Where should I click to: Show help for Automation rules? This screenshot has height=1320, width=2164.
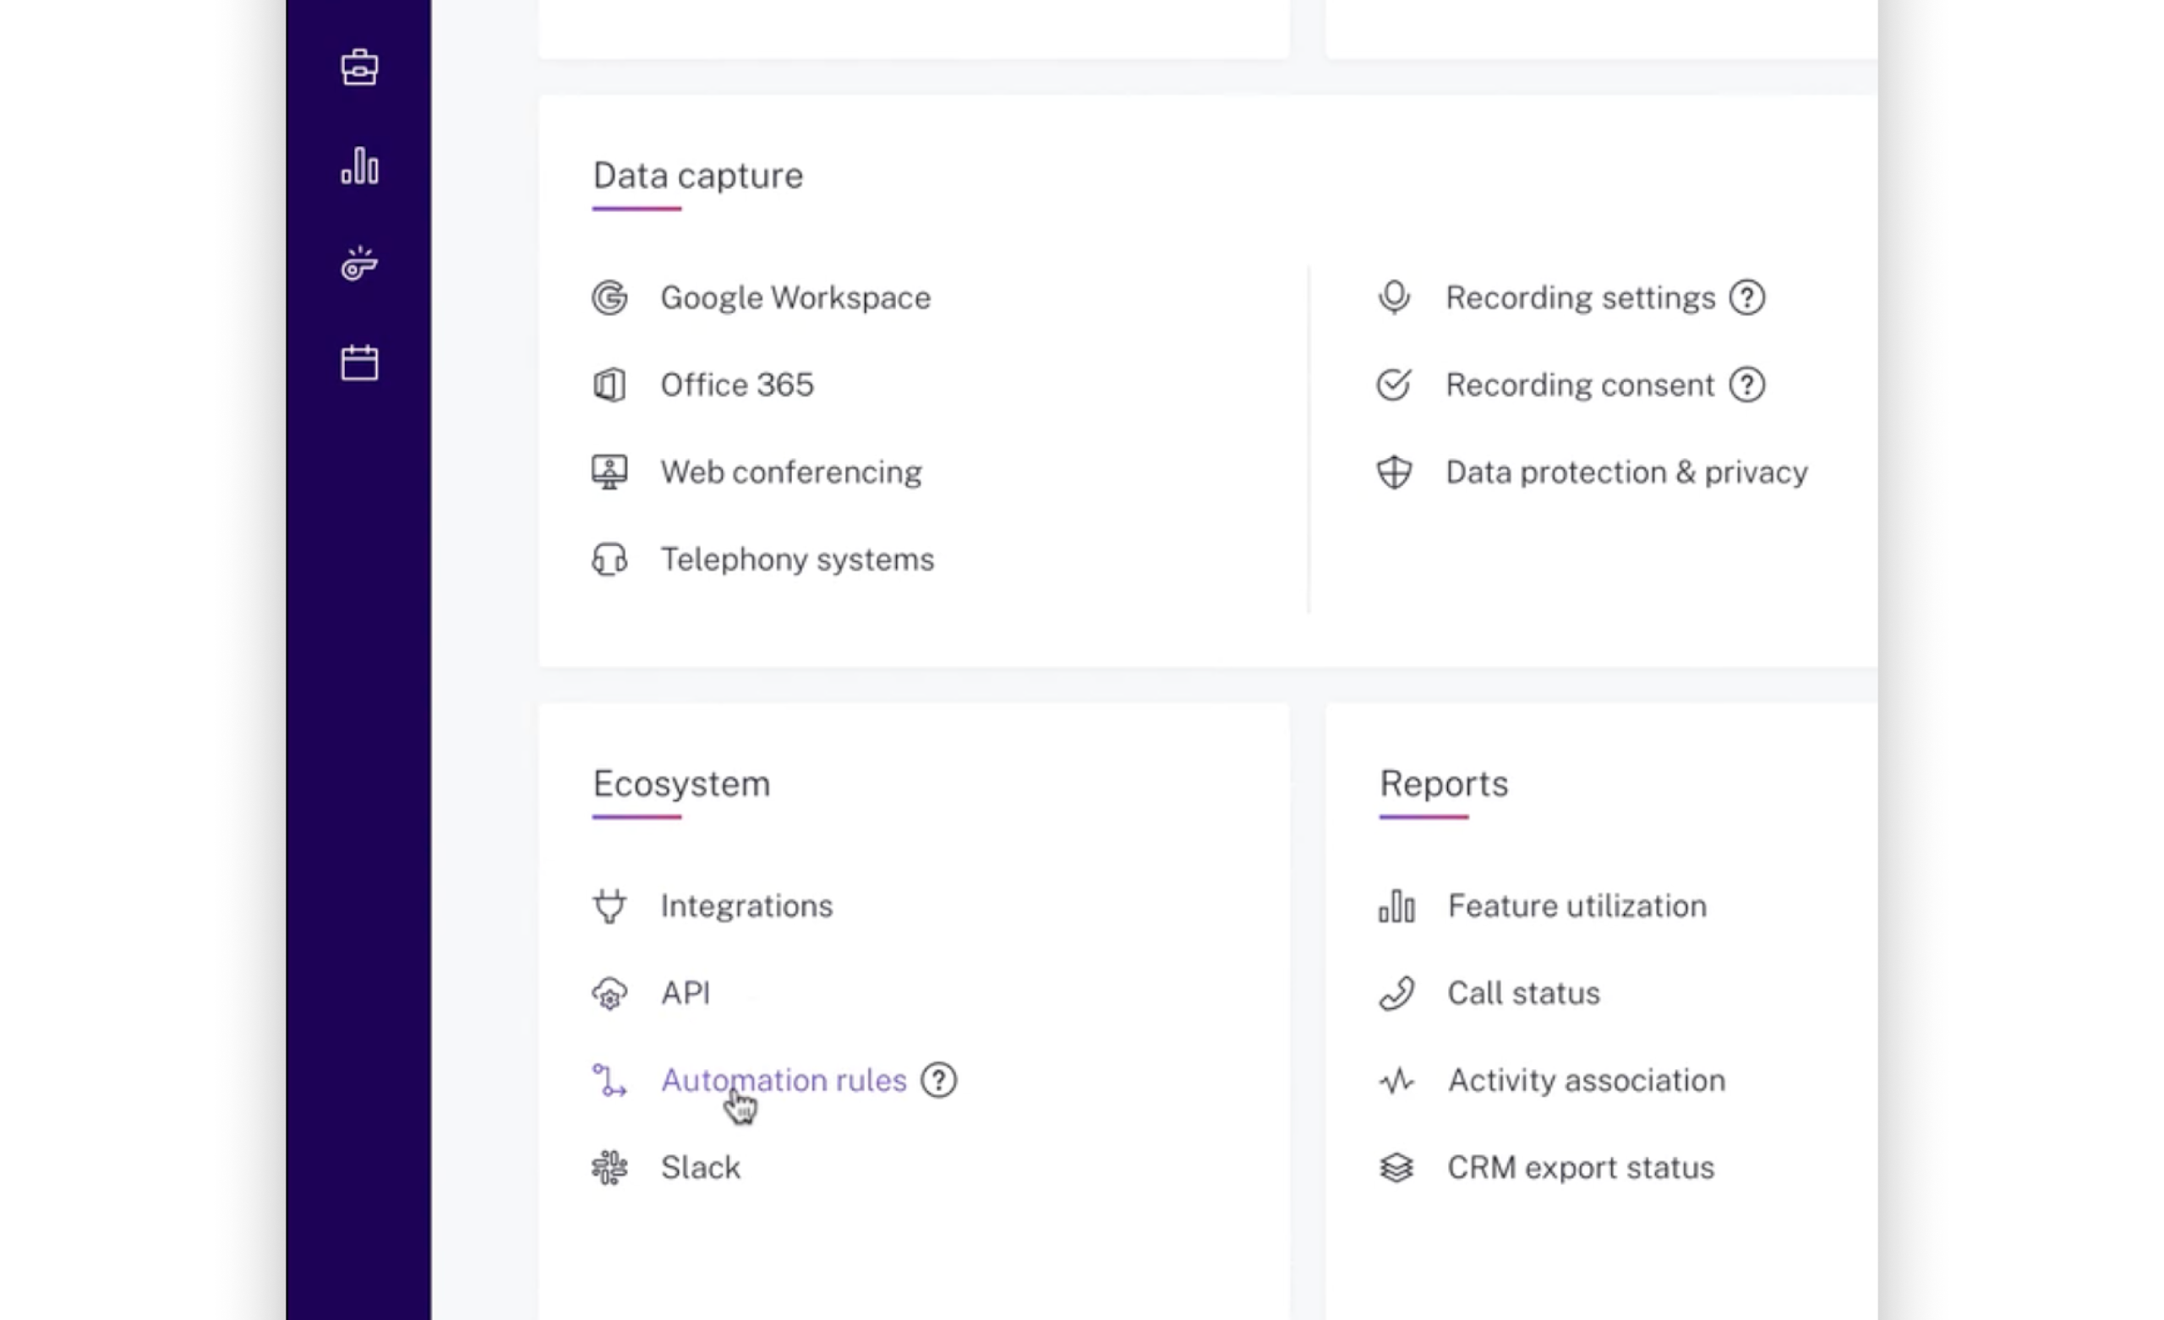(939, 1079)
